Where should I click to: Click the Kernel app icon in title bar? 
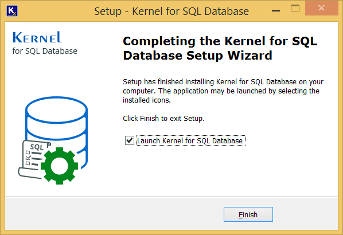coord(12,11)
